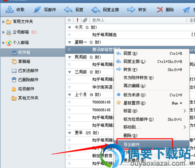Toggle read dot for first 知乎每周精选 under 更早
This screenshot has width=195, height=168.
(69, 140)
